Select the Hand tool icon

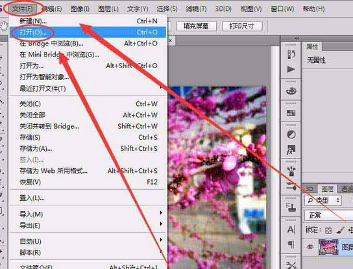4,25
